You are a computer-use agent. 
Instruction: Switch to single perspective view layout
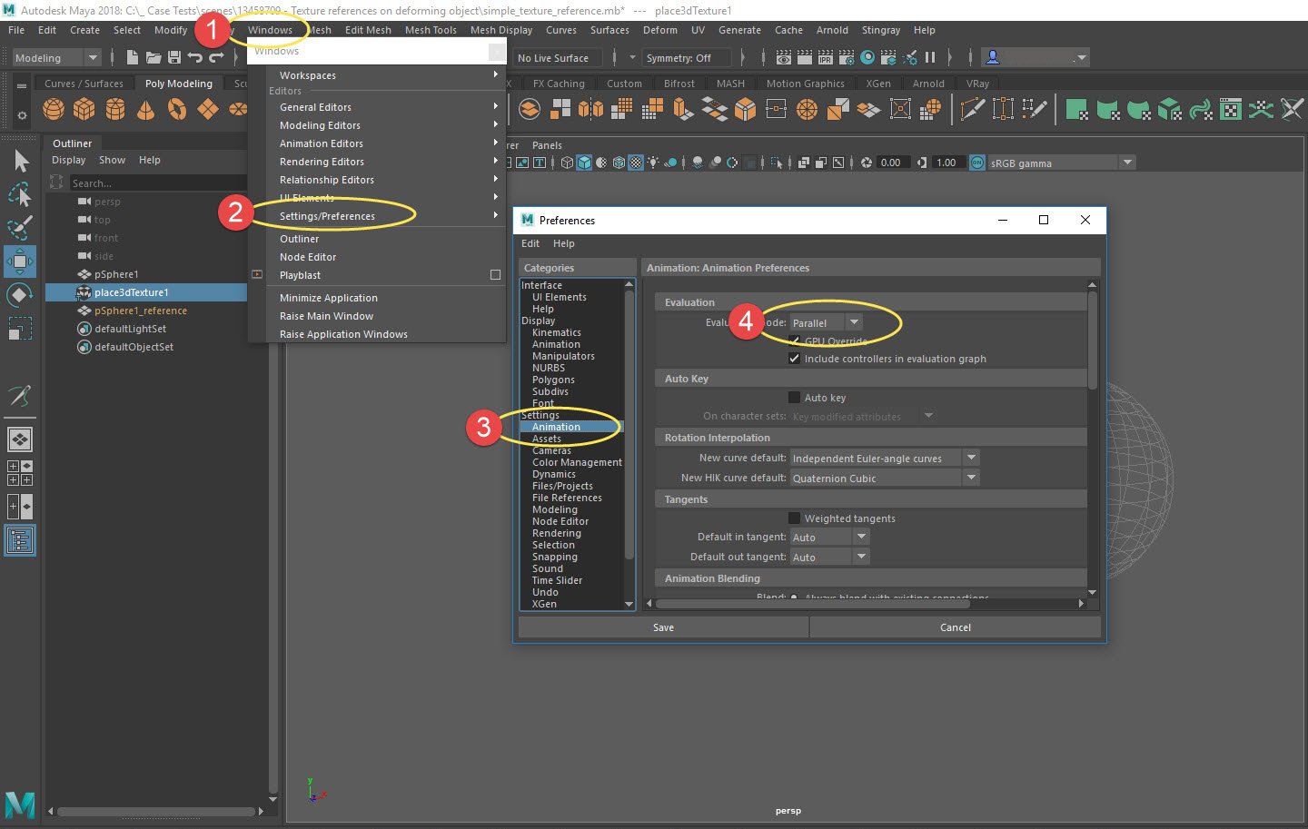pos(20,439)
